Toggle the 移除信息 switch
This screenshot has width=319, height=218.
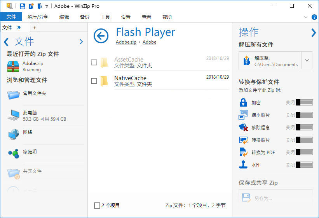click(x=304, y=127)
